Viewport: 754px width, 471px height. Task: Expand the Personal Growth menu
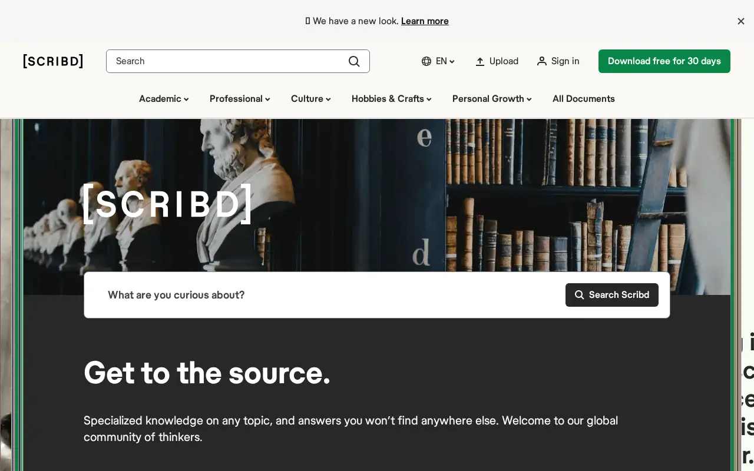pyautogui.click(x=492, y=99)
